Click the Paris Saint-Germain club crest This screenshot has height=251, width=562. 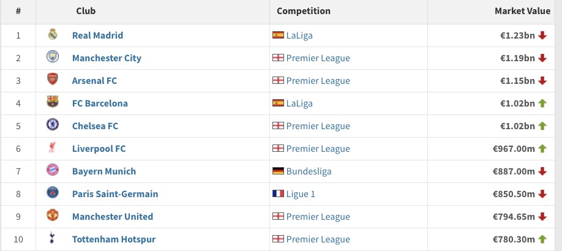click(x=52, y=193)
